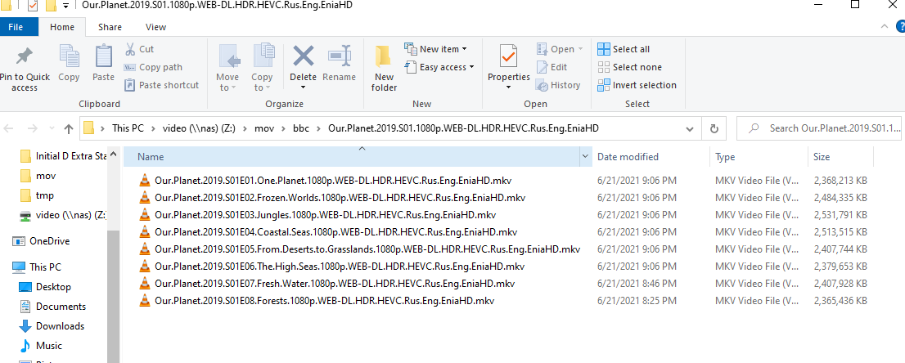Go up one folder level
Screen dimensions: 905x363
(68, 128)
